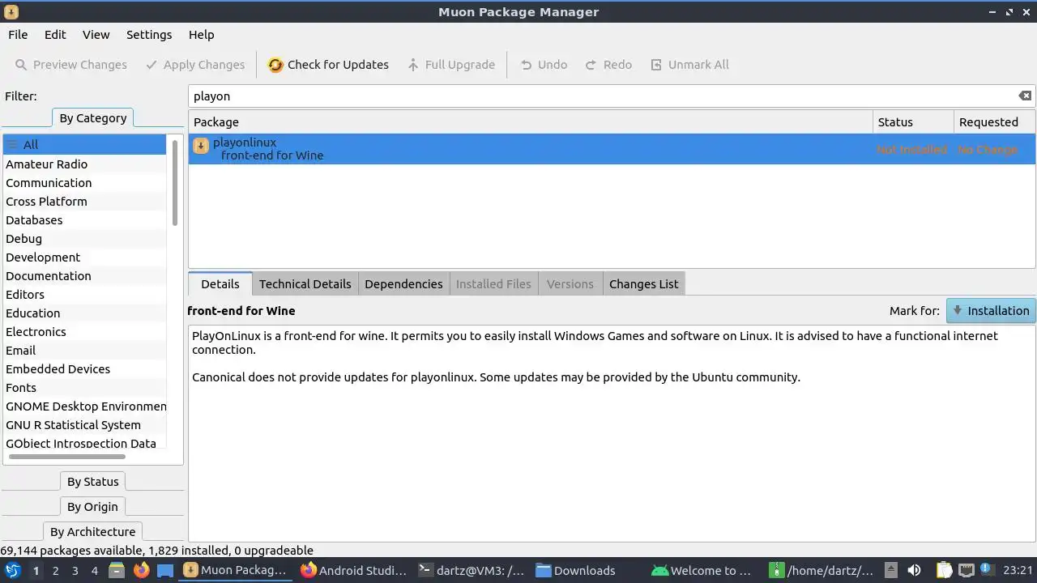Check for Updates

(x=328, y=65)
